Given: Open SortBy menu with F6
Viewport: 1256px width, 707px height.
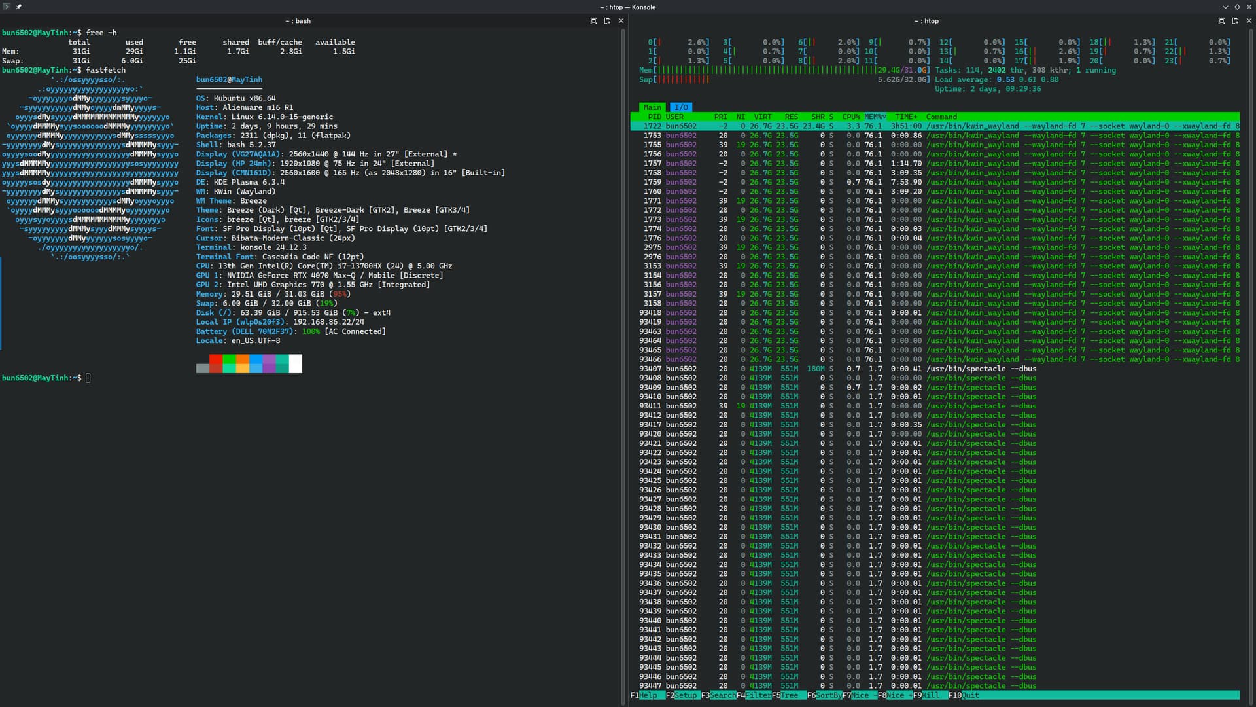Looking at the screenshot, I should point(824,695).
